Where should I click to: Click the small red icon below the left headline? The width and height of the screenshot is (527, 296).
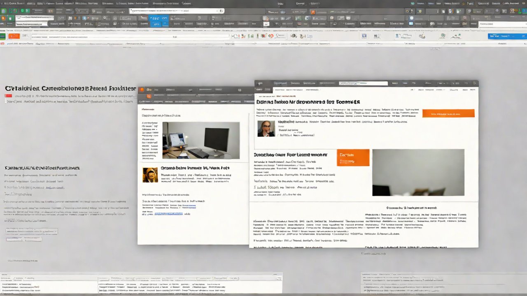(8, 96)
